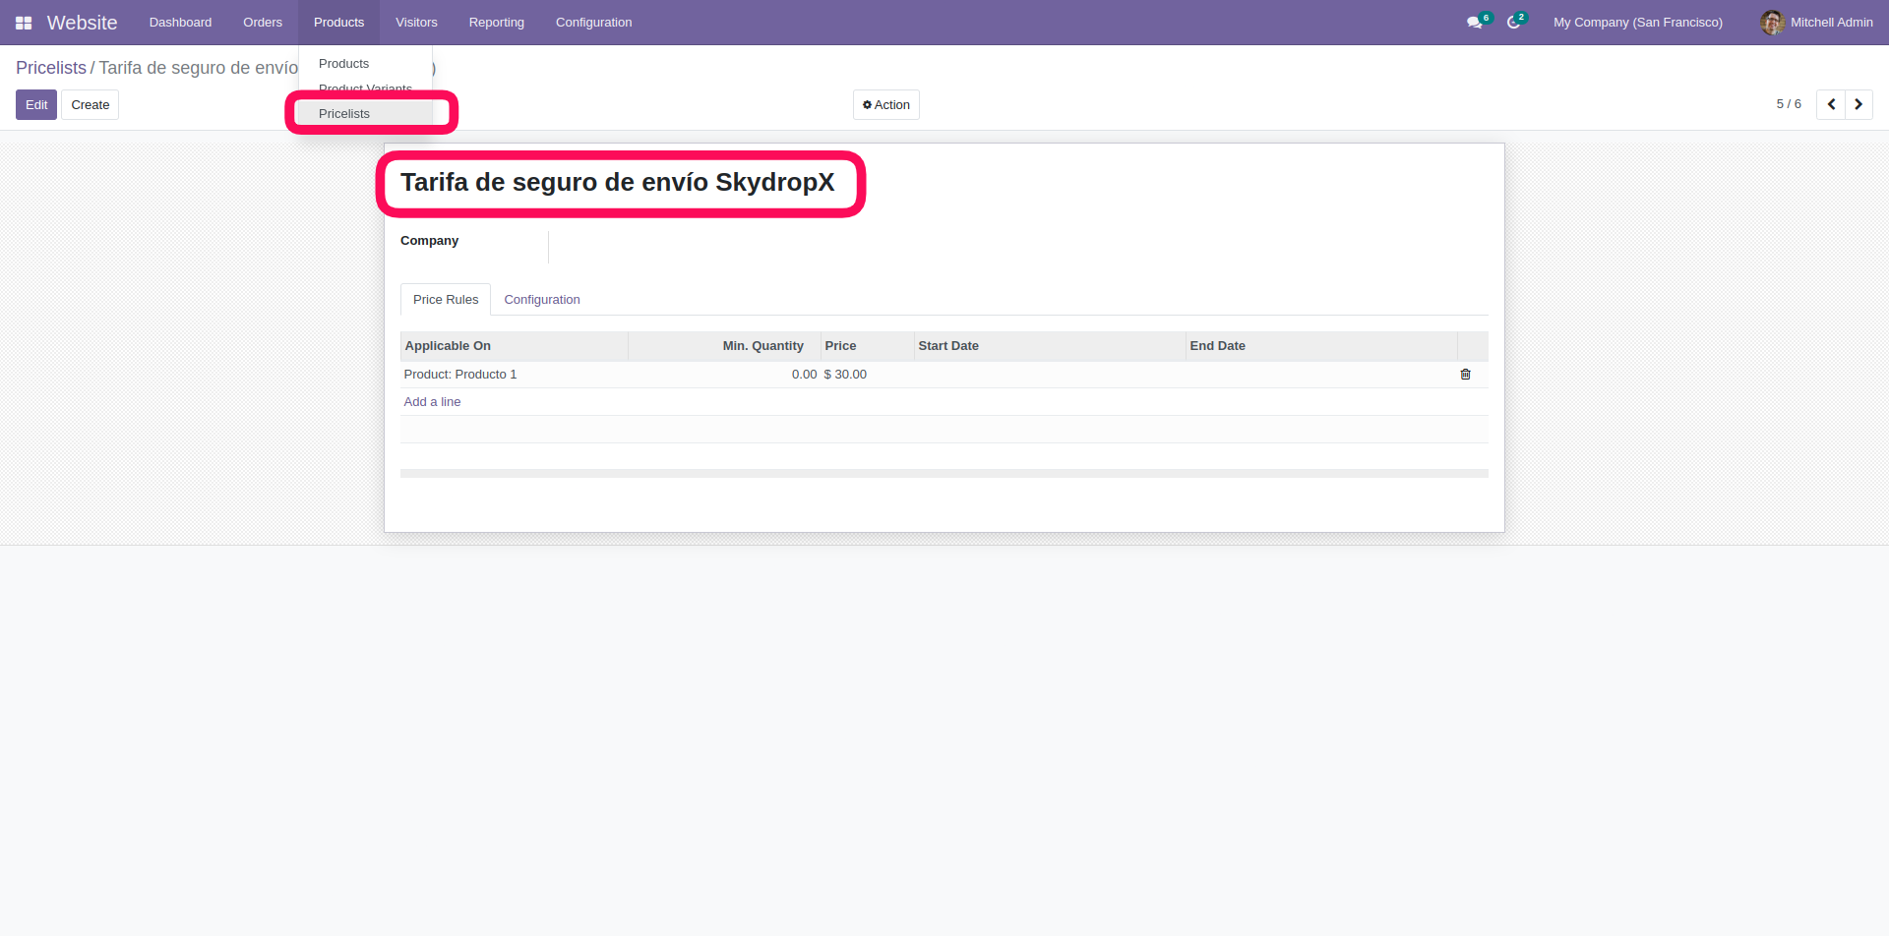Click the Add a line link
Viewport: 1889px width, 936px height.
pos(432,402)
